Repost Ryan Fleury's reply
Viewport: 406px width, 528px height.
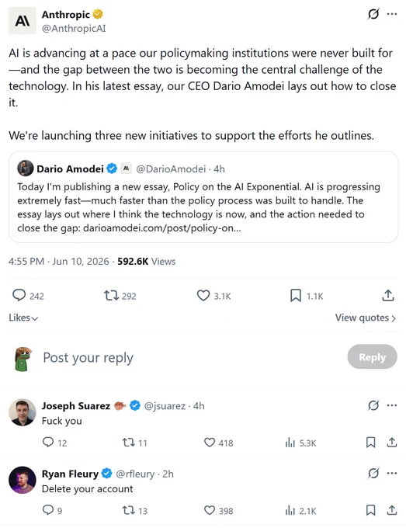tap(128, 510)
